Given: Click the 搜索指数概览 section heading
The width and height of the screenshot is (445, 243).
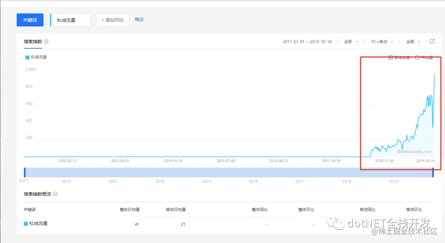Looking at the screenshot, I should click(x=37, y=194).
